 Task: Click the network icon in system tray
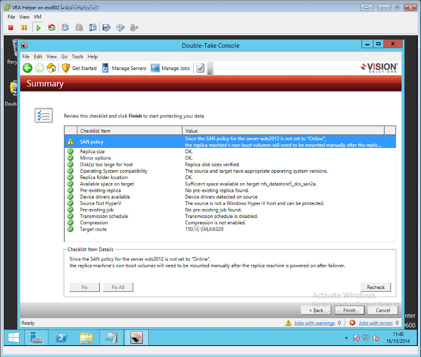coord(366,338)
